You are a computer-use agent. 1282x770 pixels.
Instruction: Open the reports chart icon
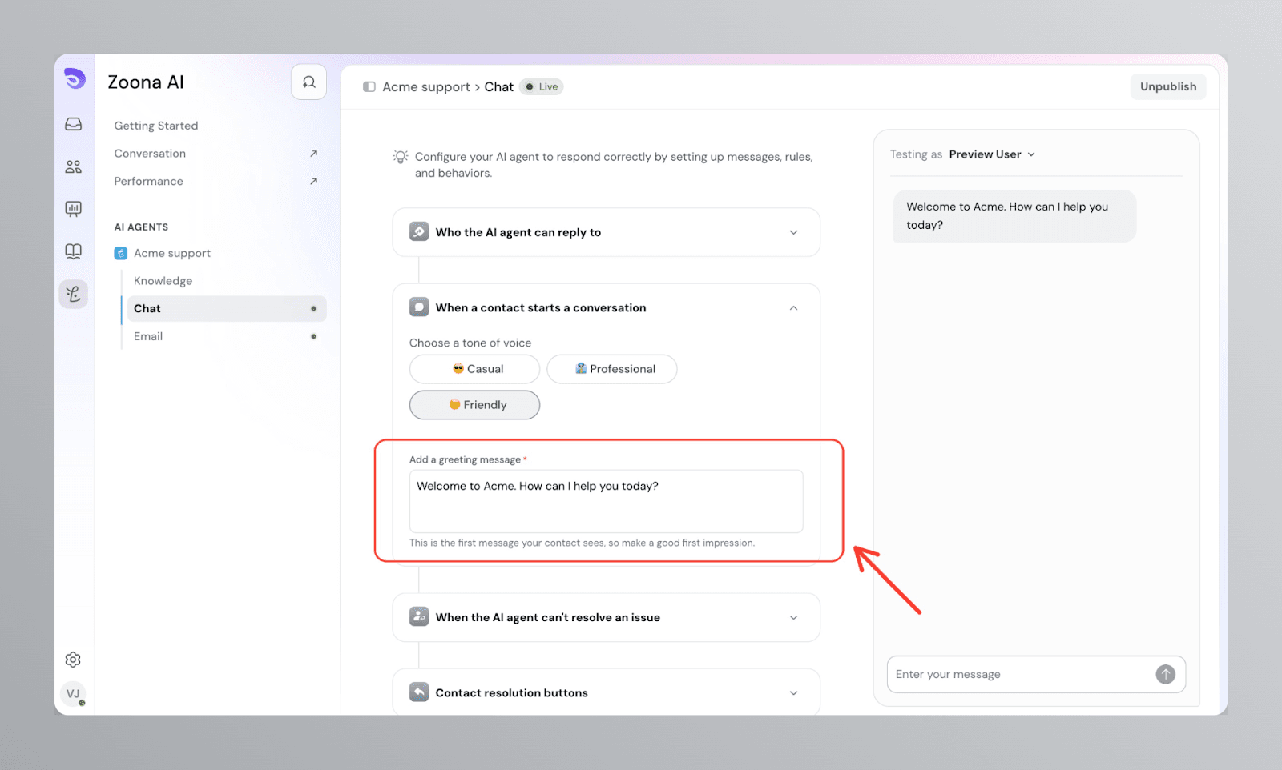click(74, 209)
